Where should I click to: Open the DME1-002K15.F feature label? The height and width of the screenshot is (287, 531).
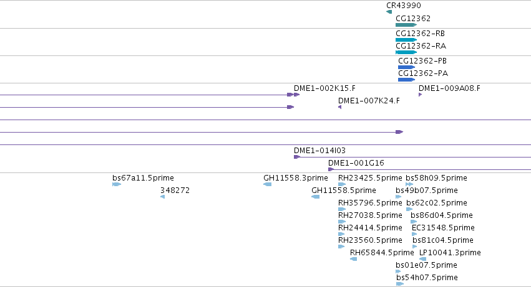click(324, 88)
